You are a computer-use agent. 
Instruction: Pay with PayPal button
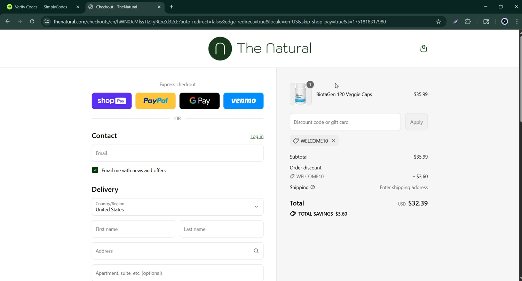coord(156,101)
